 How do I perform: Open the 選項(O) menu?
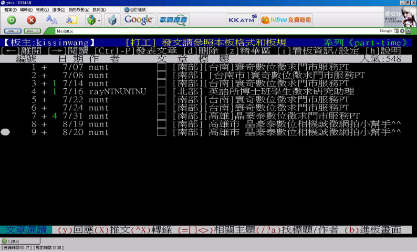tap(58, 9)
